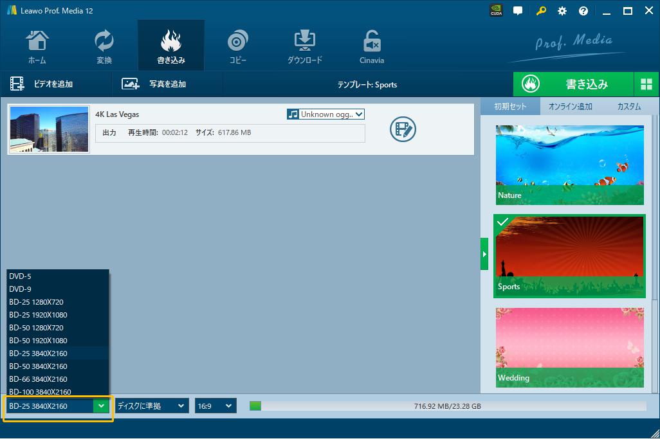
Task: Select BD-100 3840X2160 disc option
Action: pos(58,391)
